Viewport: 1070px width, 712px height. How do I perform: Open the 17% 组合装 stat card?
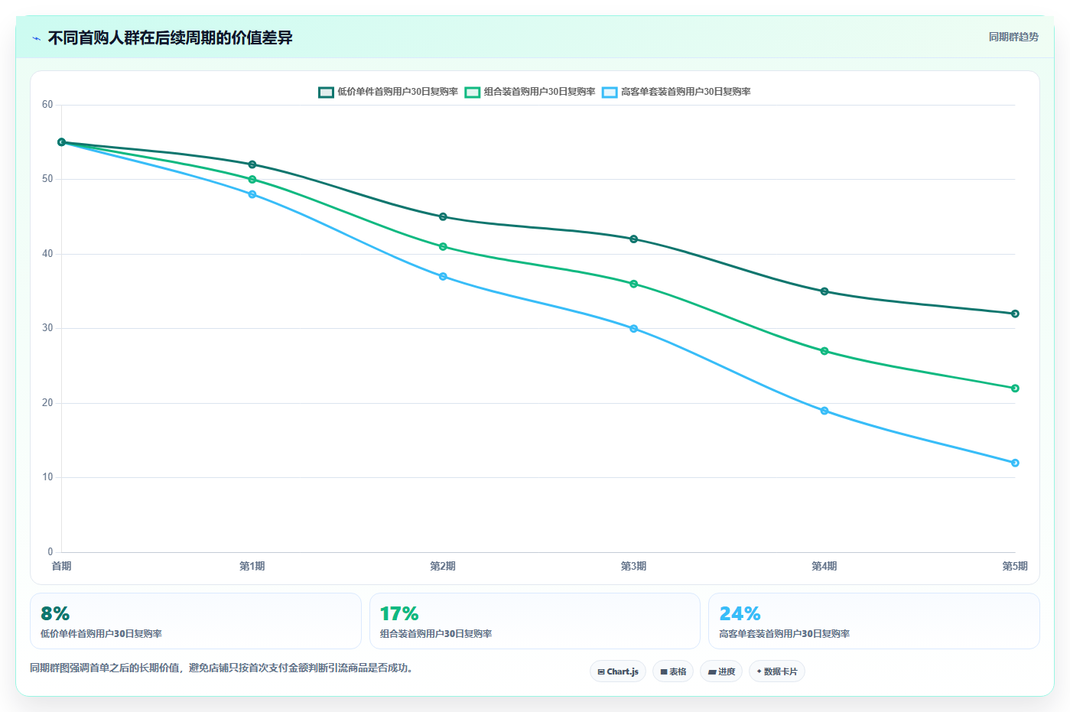[535, 621]
